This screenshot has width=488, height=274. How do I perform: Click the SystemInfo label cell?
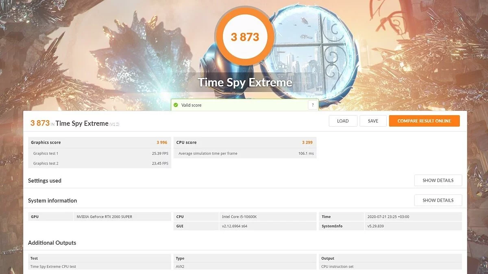click(x=342, y=226)
